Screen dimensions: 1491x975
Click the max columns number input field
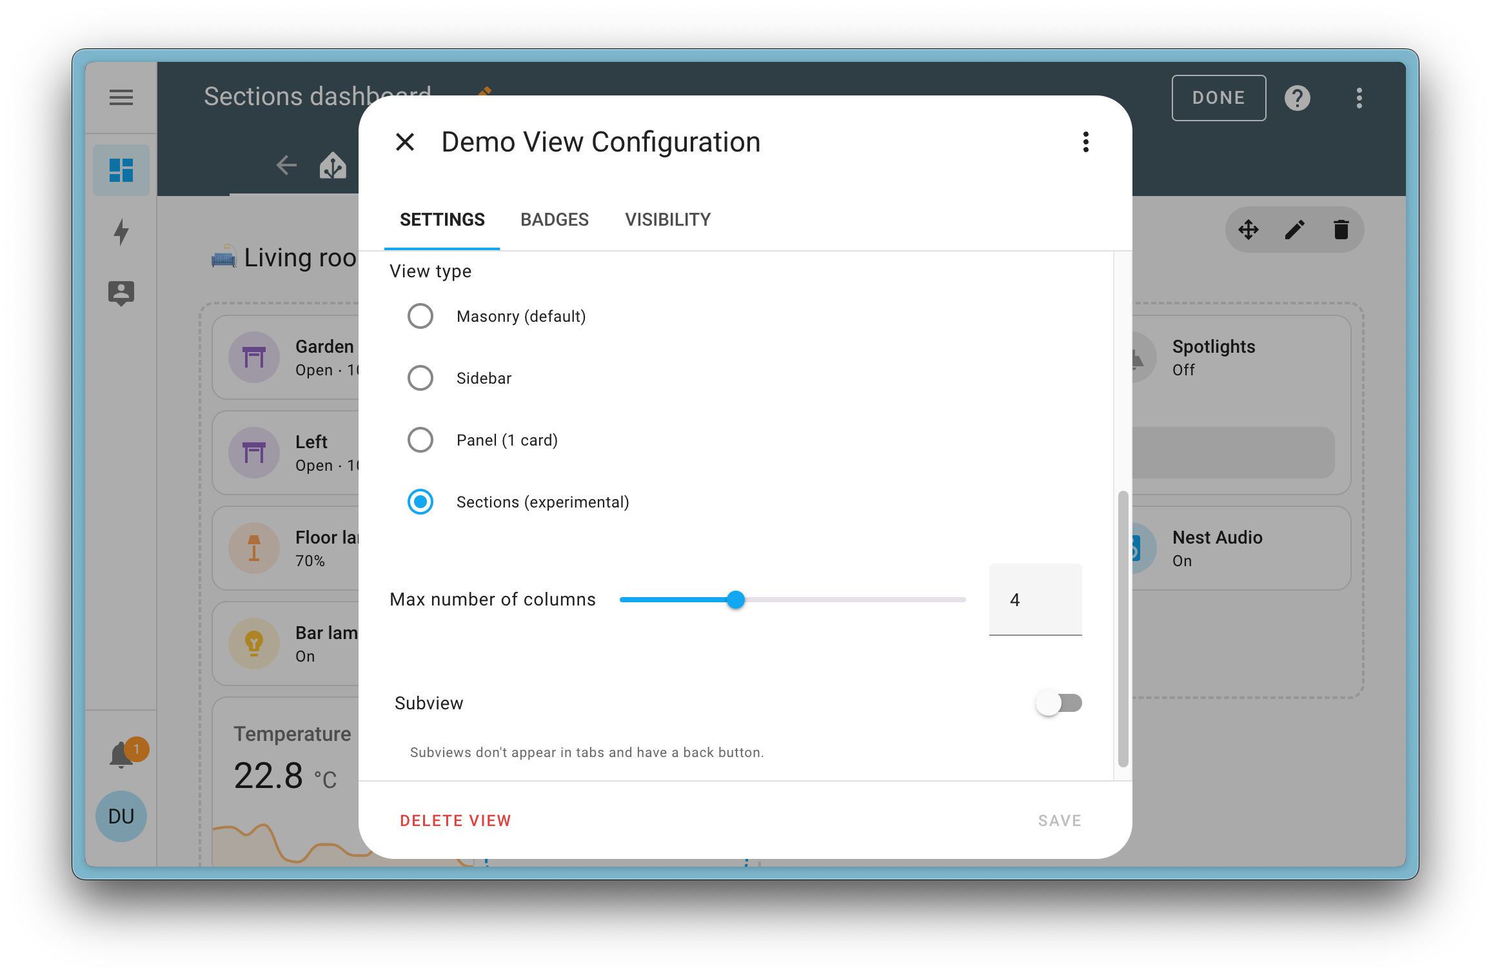[x=1034, y=598]
